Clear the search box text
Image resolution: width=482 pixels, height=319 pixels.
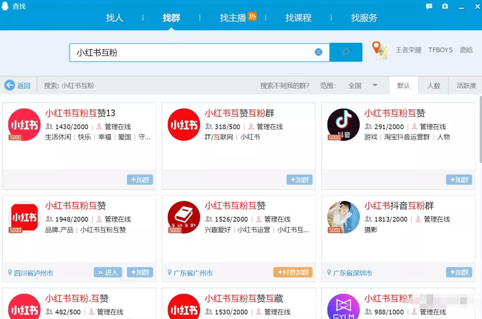coord(318,52)
